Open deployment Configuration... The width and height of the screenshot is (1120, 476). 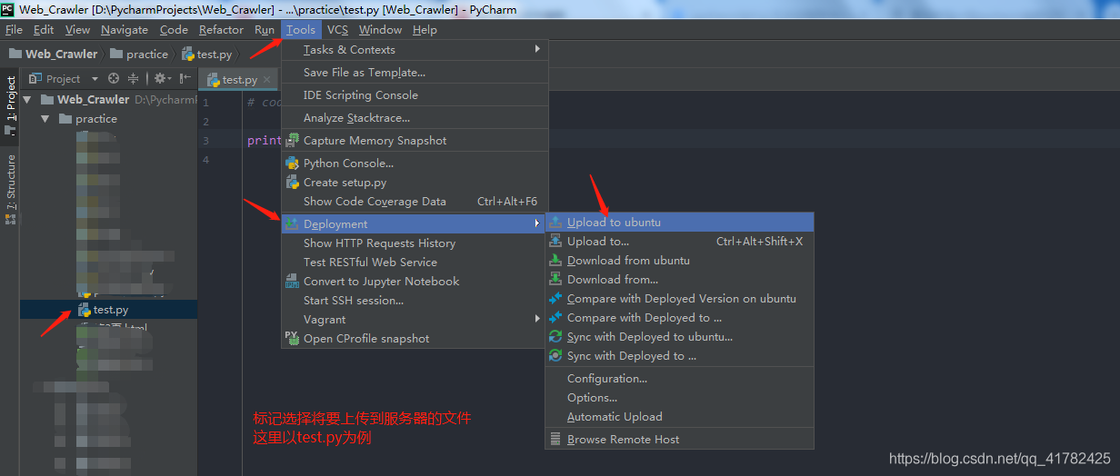click(680, 379)
